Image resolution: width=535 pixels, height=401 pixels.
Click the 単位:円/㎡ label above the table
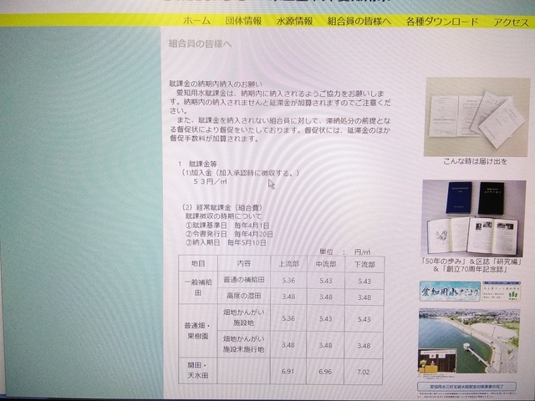click(x=344, y=252)
